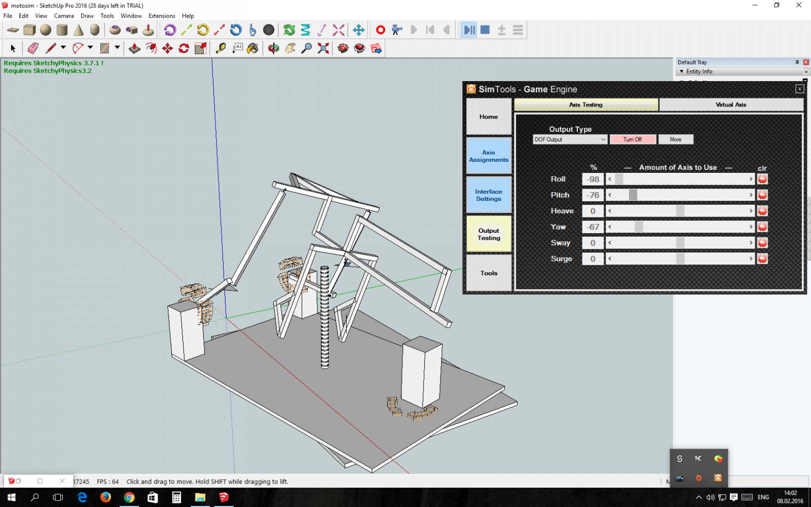This screenshot has height=507, width=811.
Task: Click the Yaw slider thumb
Action: coord(639,227)
